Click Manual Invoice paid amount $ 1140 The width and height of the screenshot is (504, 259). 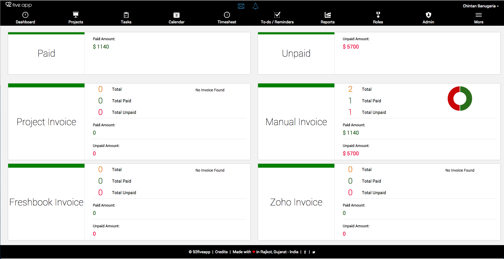coord(351,133)
